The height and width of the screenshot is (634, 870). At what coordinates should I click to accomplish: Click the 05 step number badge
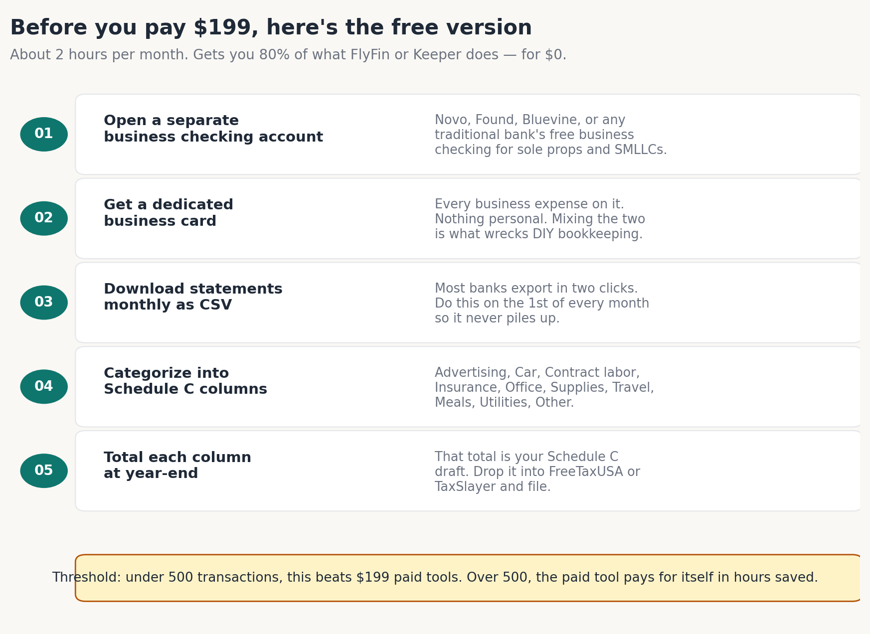tap(44, 471)
